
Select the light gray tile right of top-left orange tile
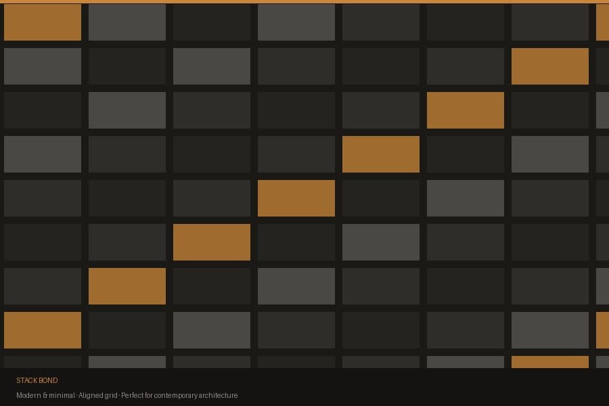tap(127, 22)
